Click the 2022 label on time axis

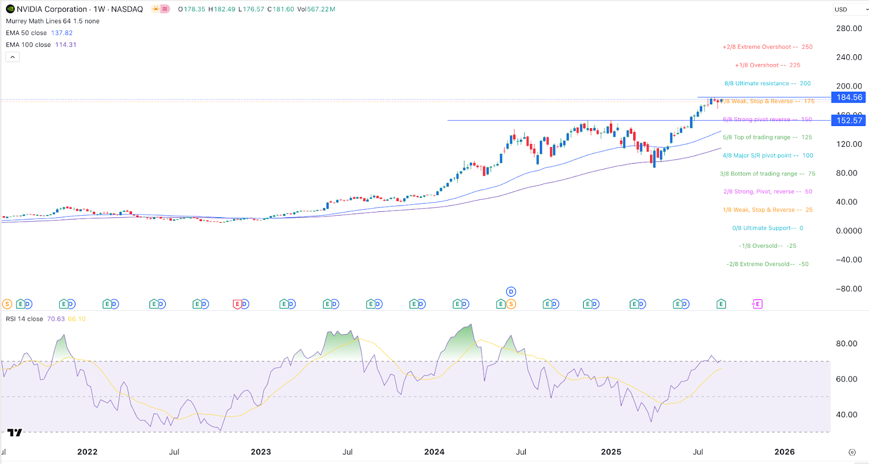[87, 452]
